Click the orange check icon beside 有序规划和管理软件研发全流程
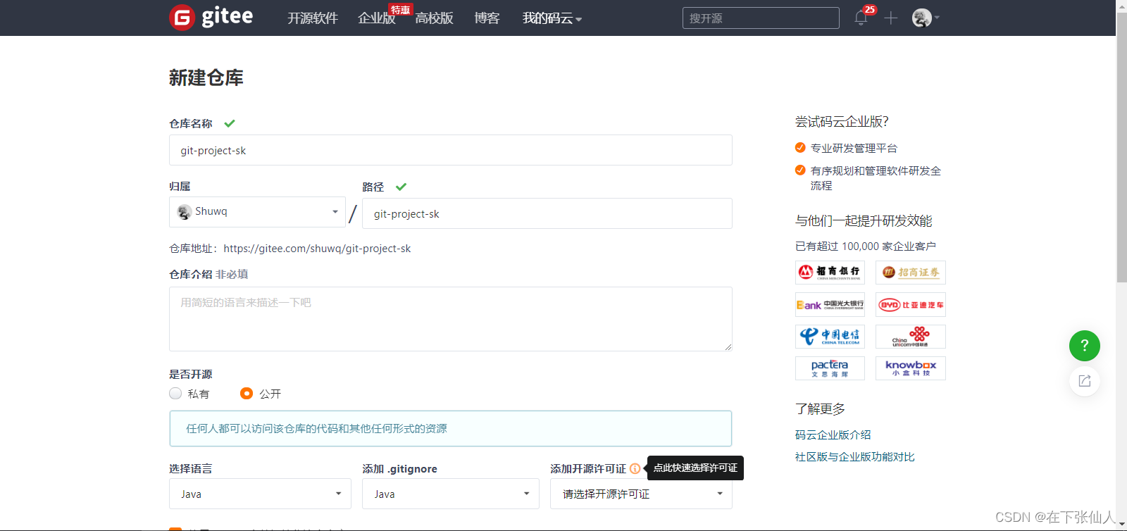1127x531 pixels. tap(800, 170)
